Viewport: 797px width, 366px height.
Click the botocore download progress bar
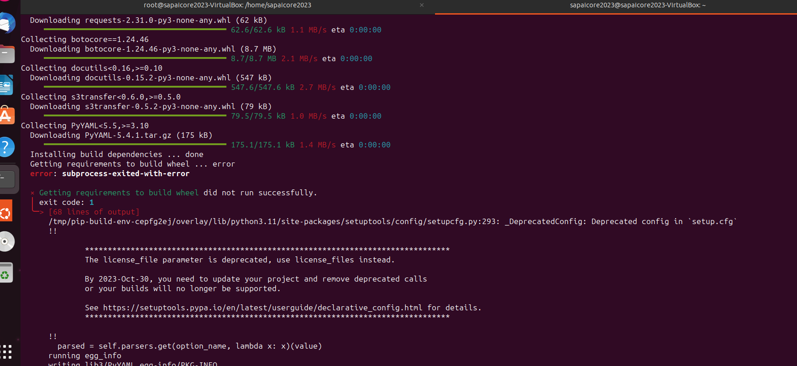(x=135, y=58)
